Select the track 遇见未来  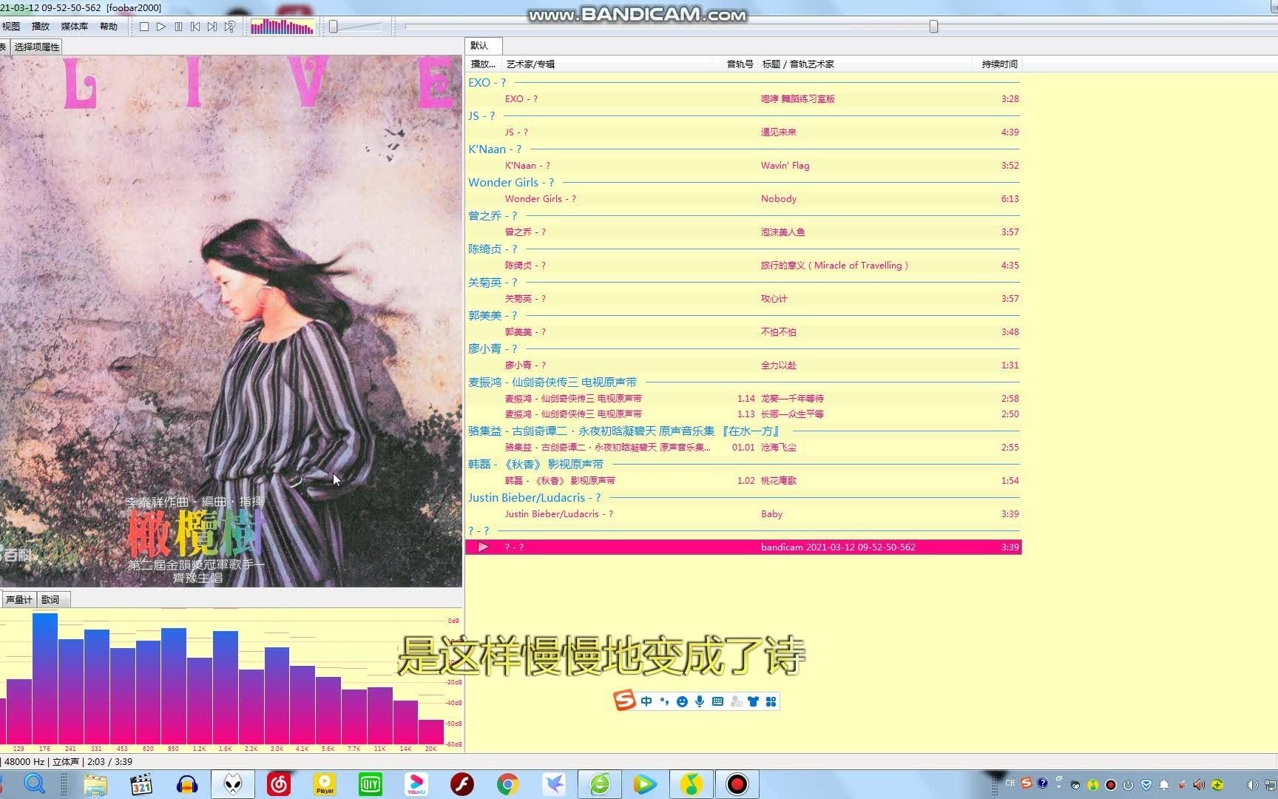(x=743, y=132)
